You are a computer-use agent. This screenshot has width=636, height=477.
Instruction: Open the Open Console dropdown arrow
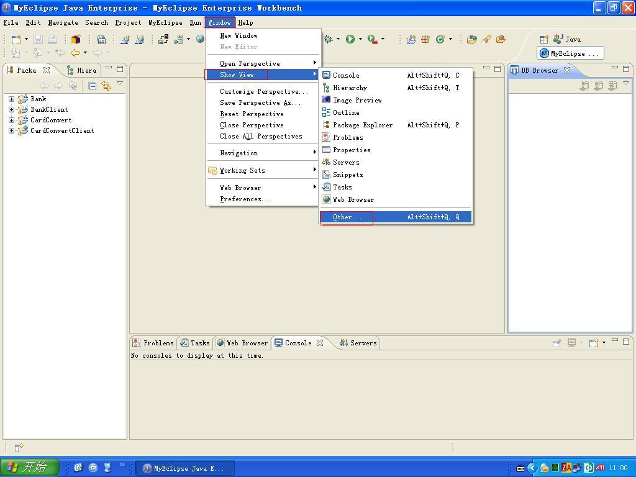pos(604,343)
